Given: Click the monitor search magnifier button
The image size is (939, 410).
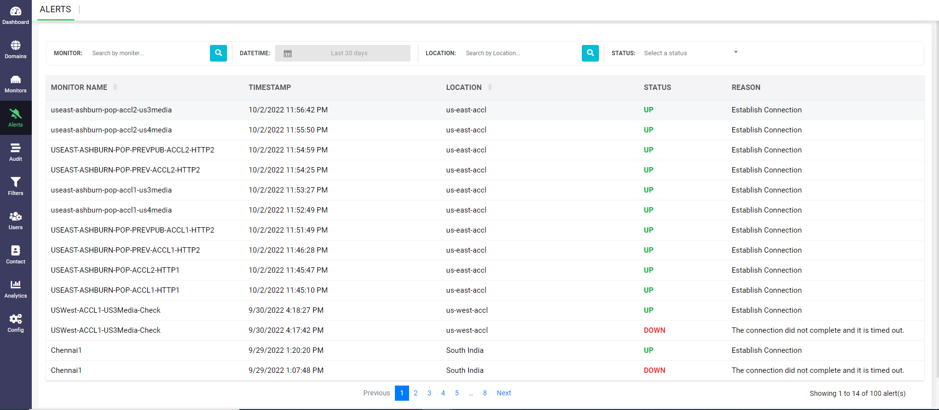Looking at the screenshot, I should (218, 53).
